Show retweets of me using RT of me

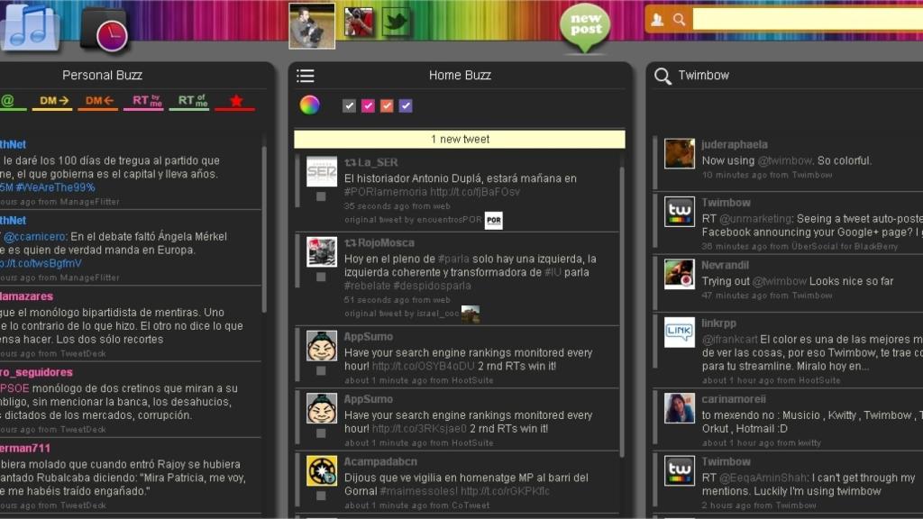[190, 101]
